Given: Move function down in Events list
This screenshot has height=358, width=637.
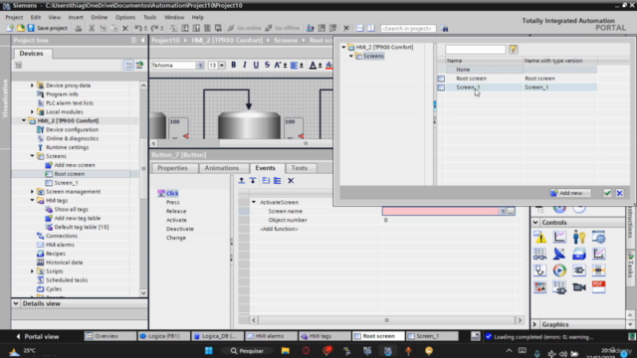Looking at the screenshot, I should [253, 181].
